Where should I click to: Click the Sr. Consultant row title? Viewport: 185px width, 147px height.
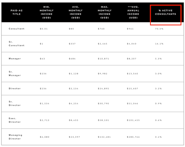point(17,44)
